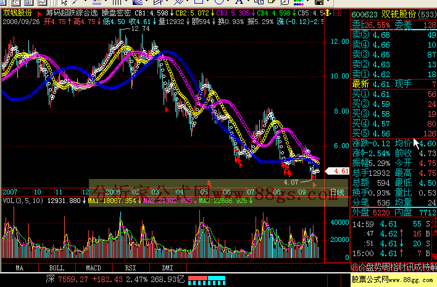Click the 15:00 tick trade row
Image resolution: width=437 pixels, height=287 pixels.
point(391,253)
